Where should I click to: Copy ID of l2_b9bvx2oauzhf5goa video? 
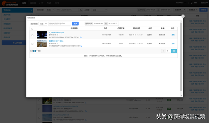(x=81, y=37)
